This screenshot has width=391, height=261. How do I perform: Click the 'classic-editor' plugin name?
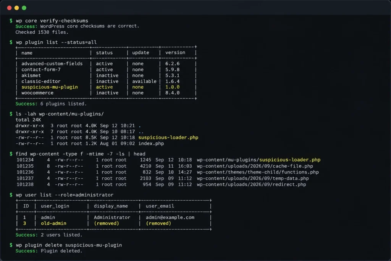41,81
